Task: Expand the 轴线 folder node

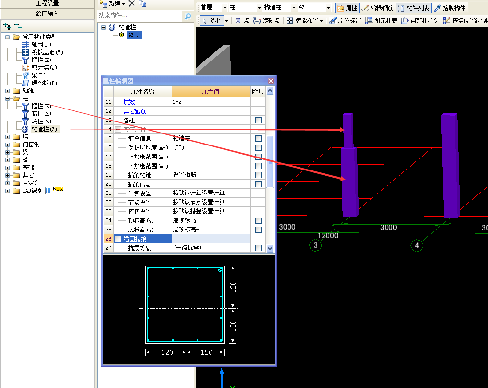Action: click(x=8, y=91)
